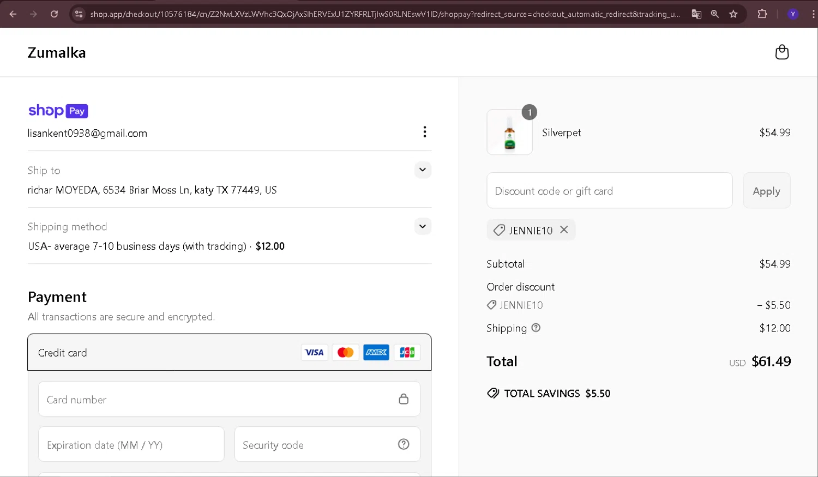Click the translate page icon

pyautogui.click(x=696, y=14)
